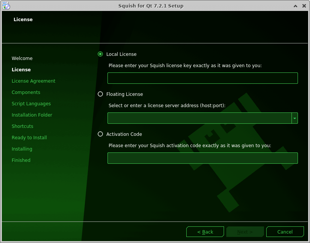Select the Local License radio button
310x243 pixels.
(100, 54)
